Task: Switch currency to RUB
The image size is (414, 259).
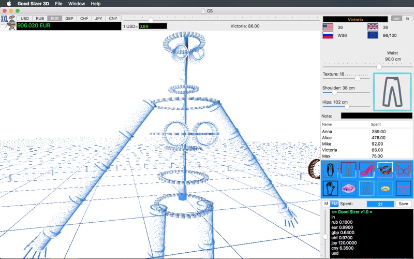Action: click(x=40, y=18)
